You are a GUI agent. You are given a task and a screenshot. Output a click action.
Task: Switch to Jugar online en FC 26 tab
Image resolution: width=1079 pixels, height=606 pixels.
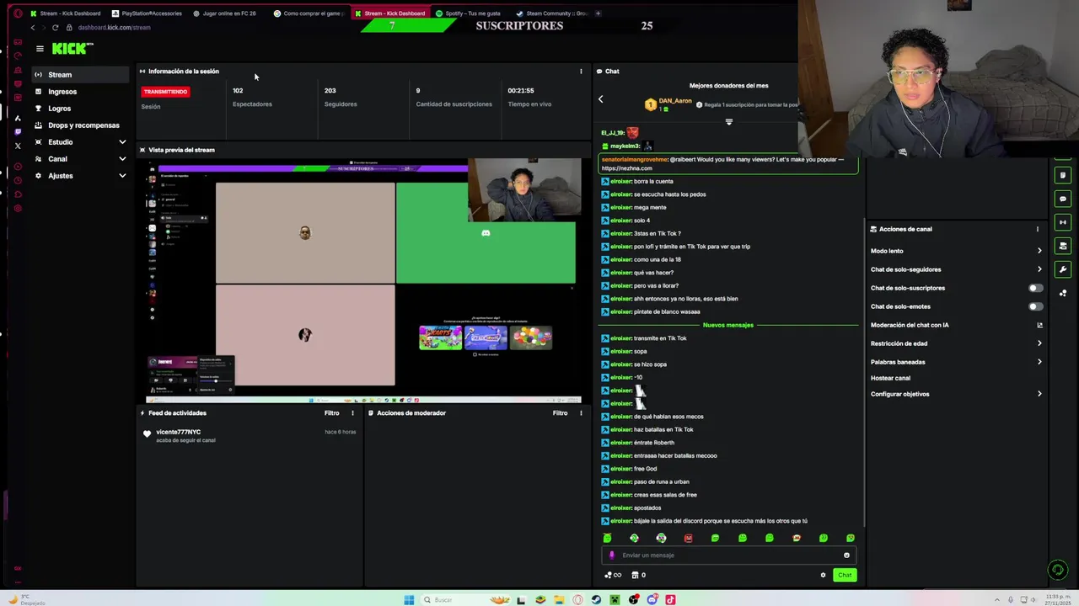pos(226,13)
